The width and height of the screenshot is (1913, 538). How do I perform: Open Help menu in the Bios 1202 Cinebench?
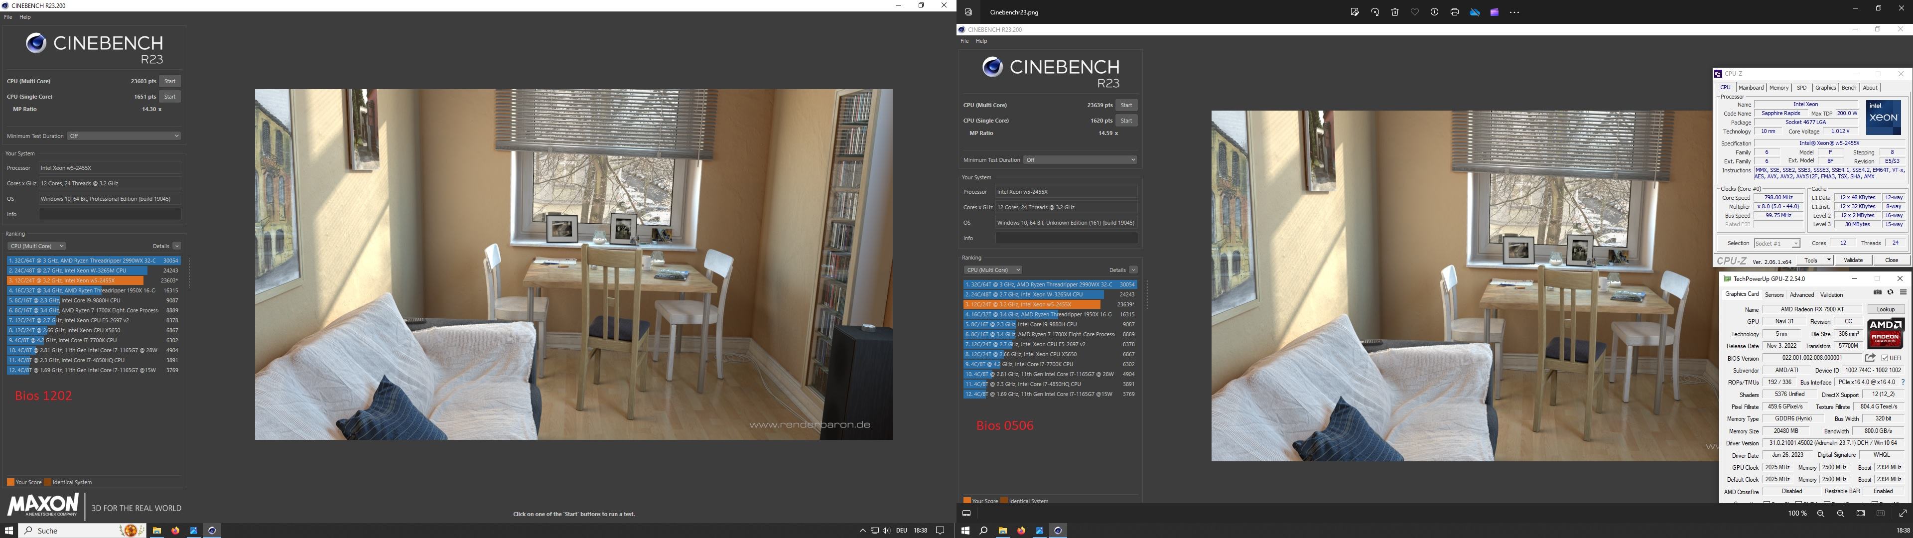click(25, 17)
